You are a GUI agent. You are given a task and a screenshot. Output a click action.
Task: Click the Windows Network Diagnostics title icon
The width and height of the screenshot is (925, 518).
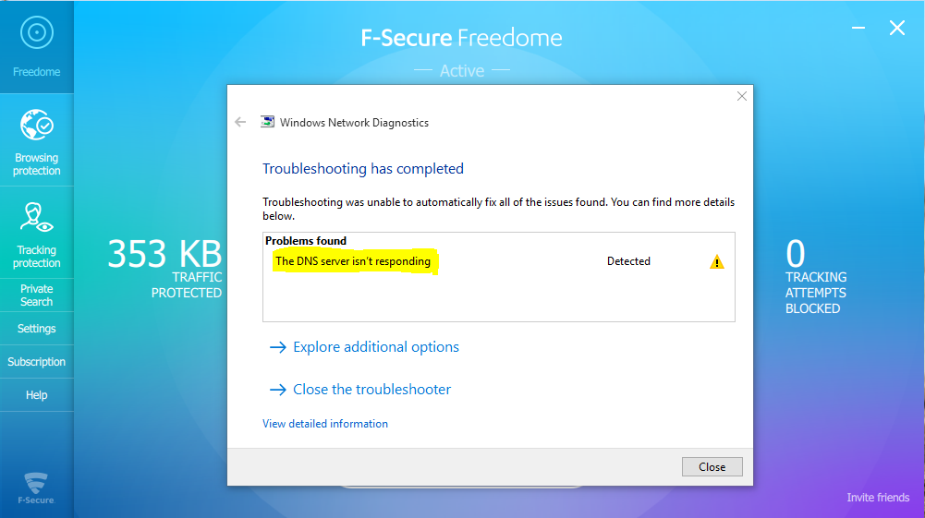tap(267, 122)
